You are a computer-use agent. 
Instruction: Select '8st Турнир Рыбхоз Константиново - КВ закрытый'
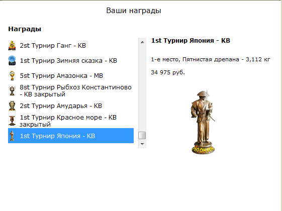(71, 90)
